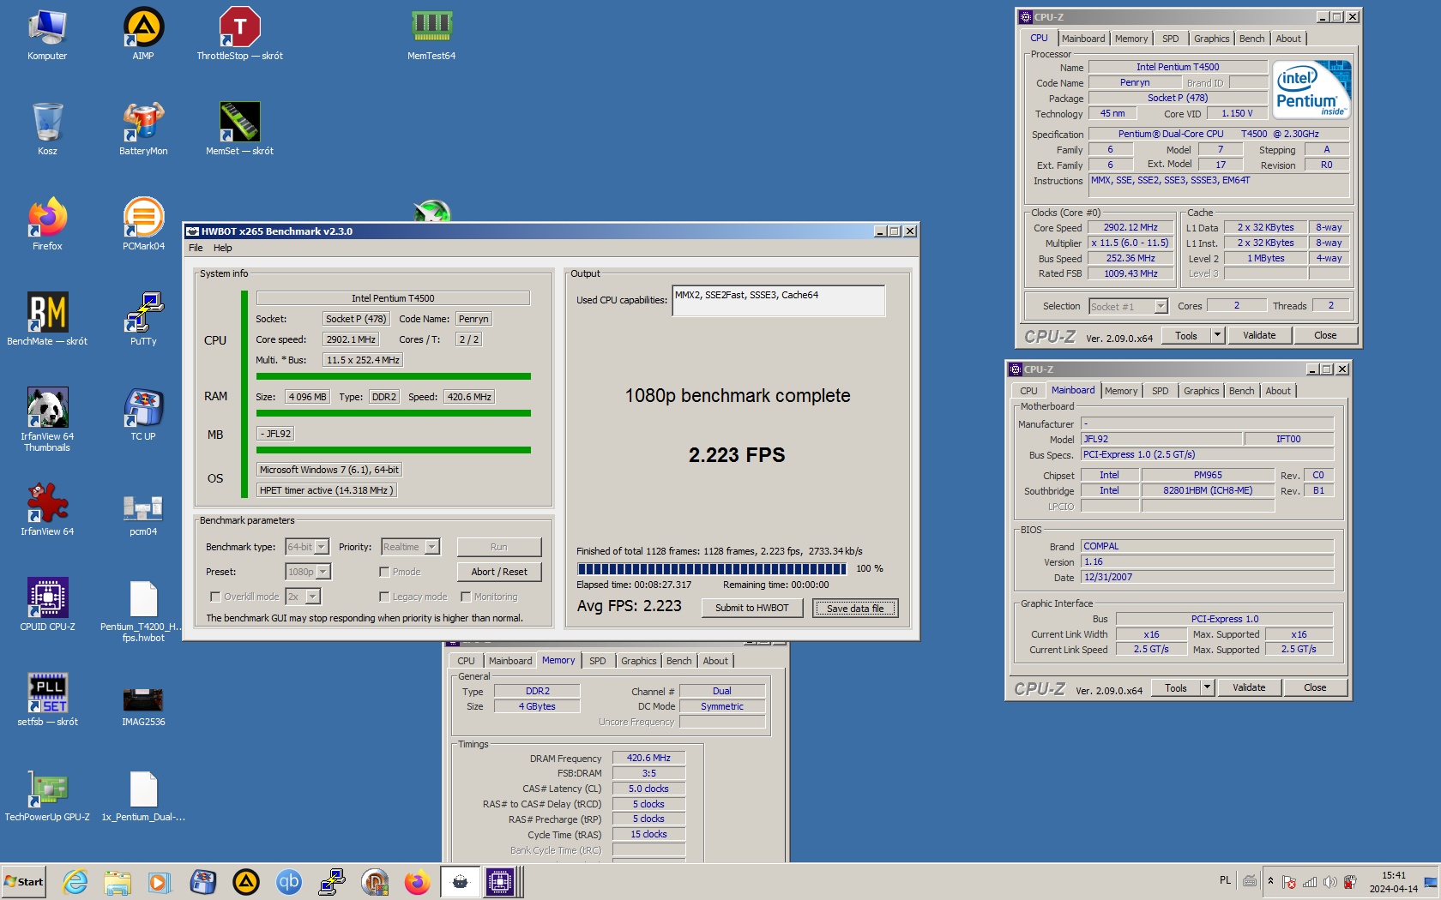Click Submit to HWBOT button

752,608
